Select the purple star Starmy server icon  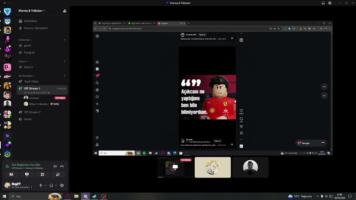click(8, 145)
